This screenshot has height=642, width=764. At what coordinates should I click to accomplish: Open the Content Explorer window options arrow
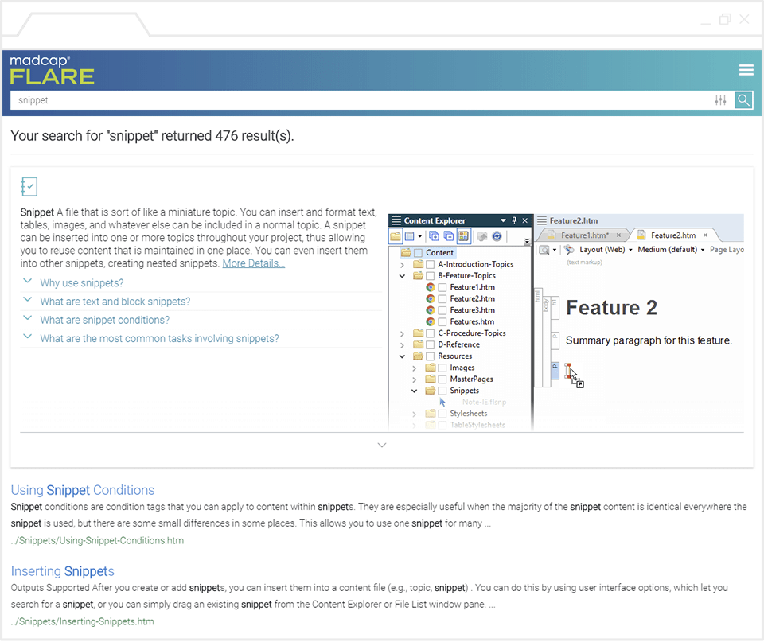[503, 220]
